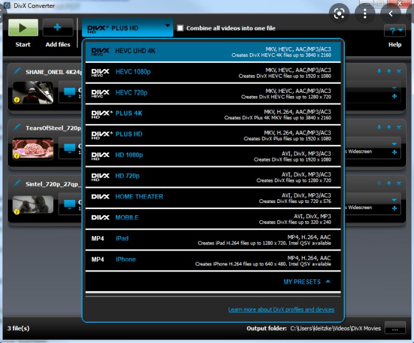Viewport: 414px width, 343px height.
Task: Add track to SHANE_ONEIL with plus icon
Action: coord(394,97)
